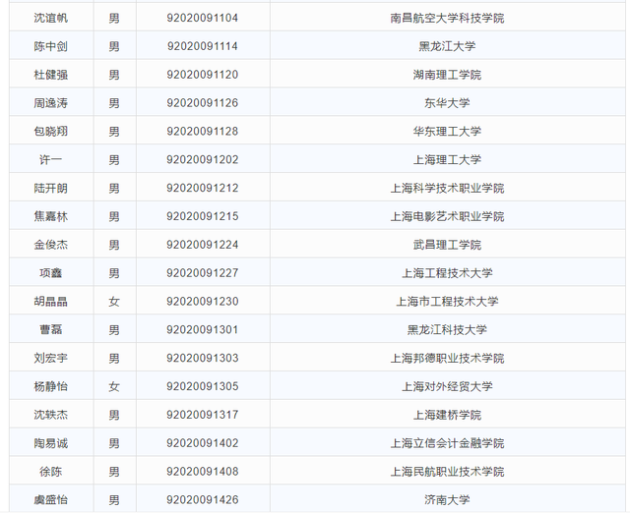
Task: Select gender cell 女 for 胡晶晶
Action: 114,302
